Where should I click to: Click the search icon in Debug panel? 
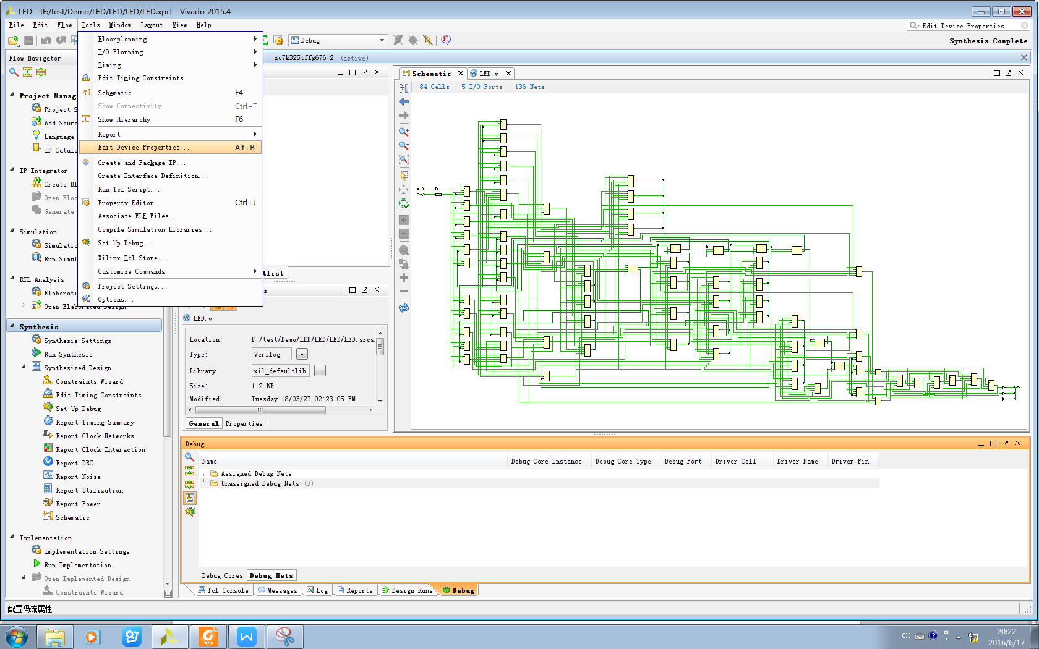point(190,457)
